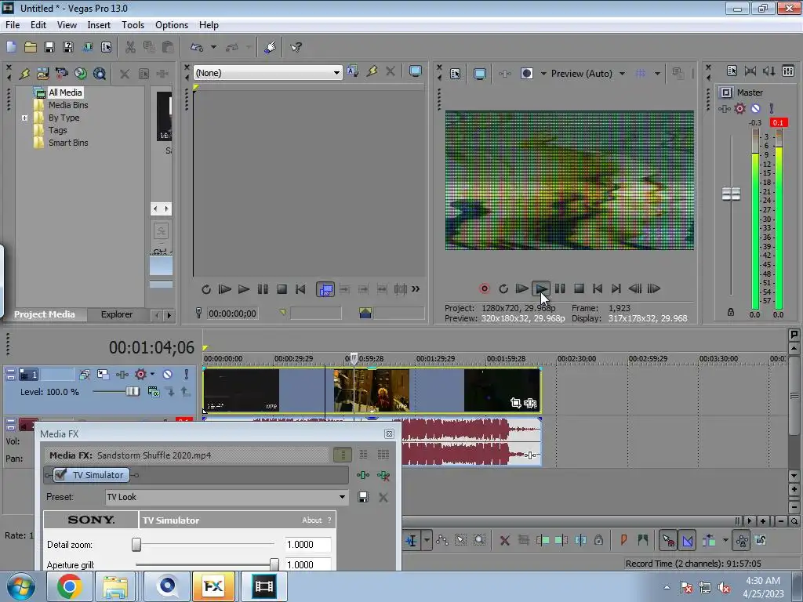803x602 pixels.
Task: Click Play in the Trimmer transport bar
Action: (x=244, y=289)
